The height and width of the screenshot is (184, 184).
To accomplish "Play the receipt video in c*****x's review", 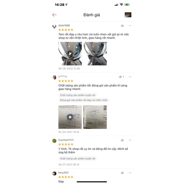I will coord(70,117).
